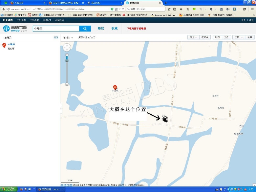Click the map zoom level slider track
Image resolution: width=256 pixels, height=192 pixels.
tap(67, 71)
